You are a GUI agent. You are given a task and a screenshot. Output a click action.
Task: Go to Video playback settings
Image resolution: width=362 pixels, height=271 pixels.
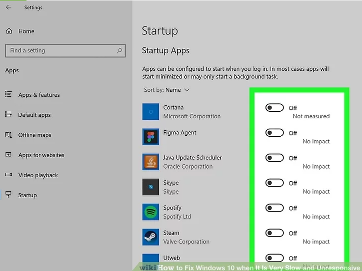(38, 175)
